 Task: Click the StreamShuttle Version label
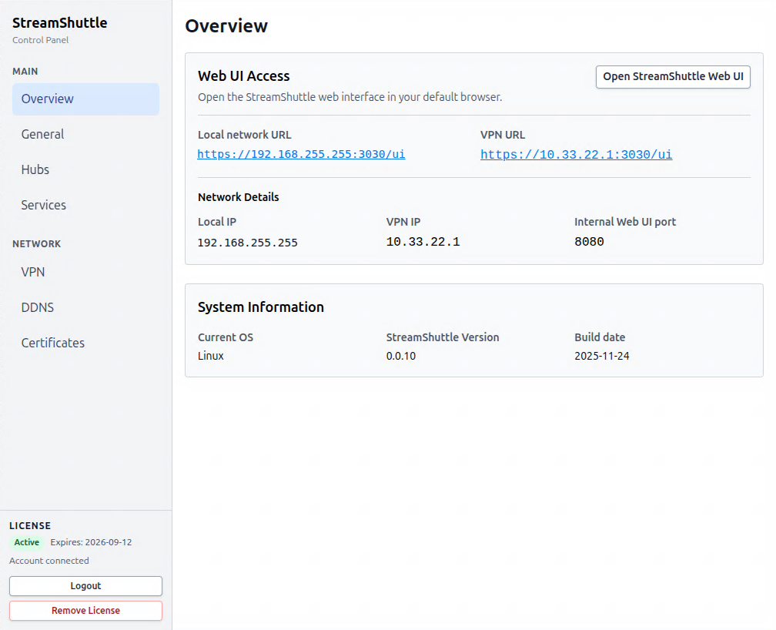(x=443, y=337)
